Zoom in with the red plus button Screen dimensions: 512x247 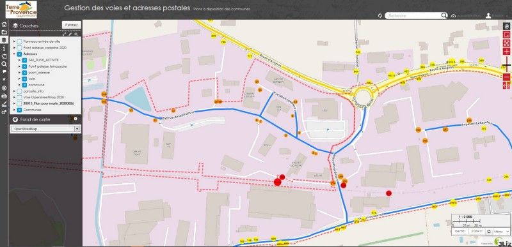(506, 52)
